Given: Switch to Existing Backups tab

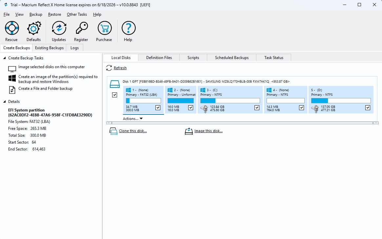Looking at the screenshot, I should click(x=49, y=48).
